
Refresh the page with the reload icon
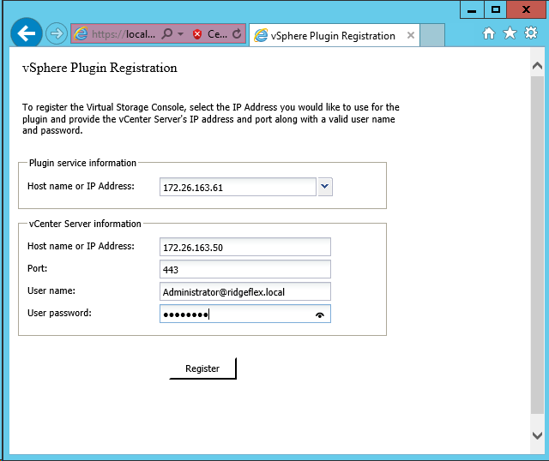point(237,34)
